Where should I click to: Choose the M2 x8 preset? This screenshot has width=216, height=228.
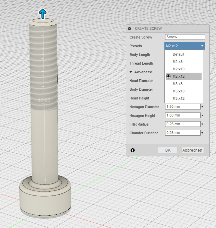(184, 62)
